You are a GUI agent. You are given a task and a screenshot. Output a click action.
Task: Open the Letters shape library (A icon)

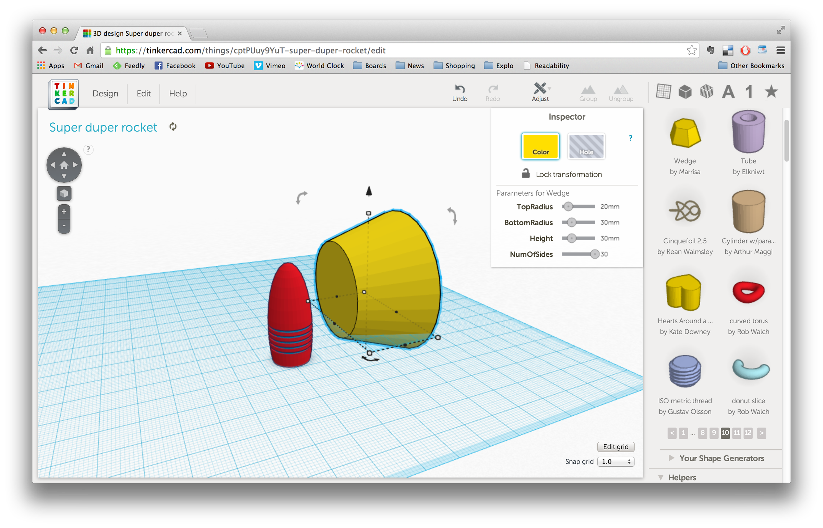[728, 92]
